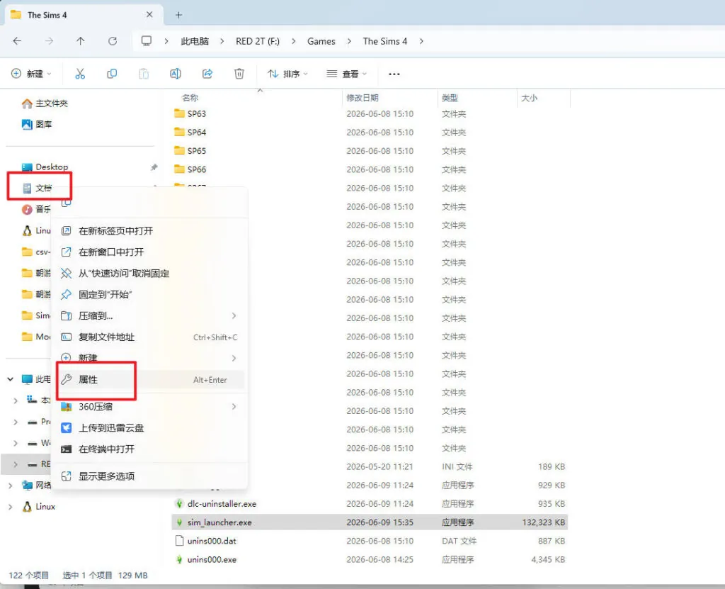Screen dimensions: 725x589
Task: Select 显示更多选项 menu entry
Action: tap(149, 476)
